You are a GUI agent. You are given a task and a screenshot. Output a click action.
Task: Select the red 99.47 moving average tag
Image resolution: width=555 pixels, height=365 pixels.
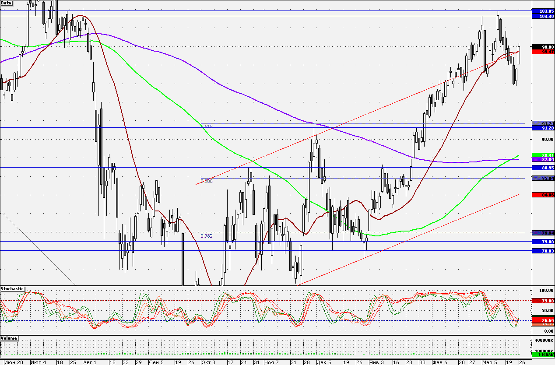(x=543, y=52)
